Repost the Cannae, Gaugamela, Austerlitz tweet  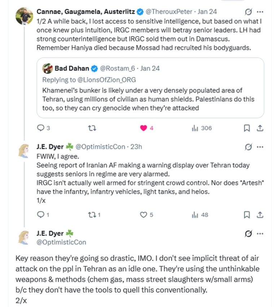coord(92,128)
